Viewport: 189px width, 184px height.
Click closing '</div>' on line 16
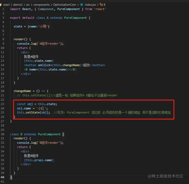[x=26, y=74]
